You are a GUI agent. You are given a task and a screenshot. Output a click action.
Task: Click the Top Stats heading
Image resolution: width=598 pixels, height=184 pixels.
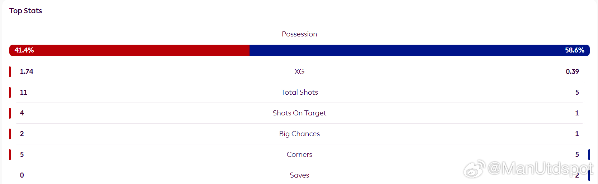(x=25, y=11)
